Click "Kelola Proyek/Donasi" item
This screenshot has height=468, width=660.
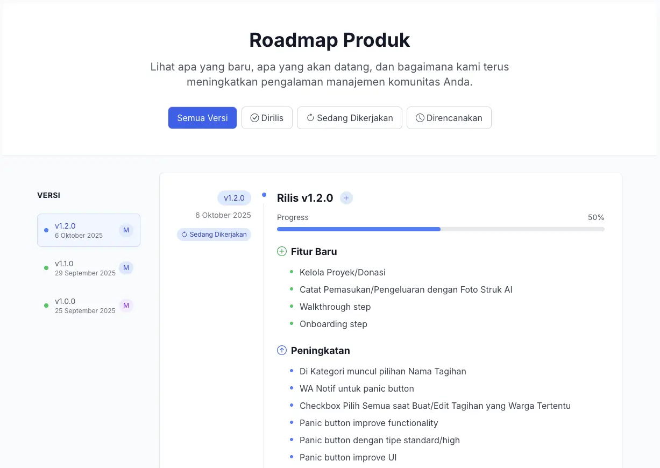tap(343, 272)
